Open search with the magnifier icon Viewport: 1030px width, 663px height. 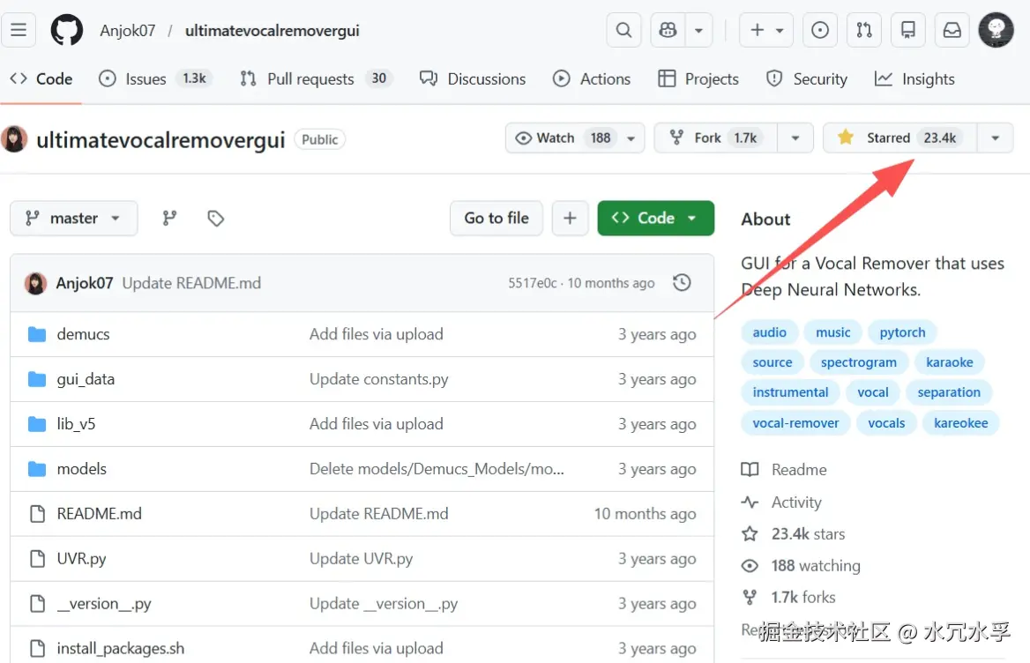point(623,30)
